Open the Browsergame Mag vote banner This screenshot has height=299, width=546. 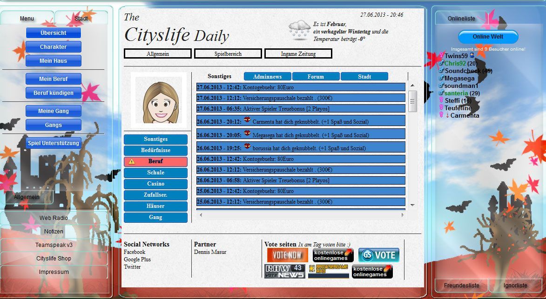(328, 271)
